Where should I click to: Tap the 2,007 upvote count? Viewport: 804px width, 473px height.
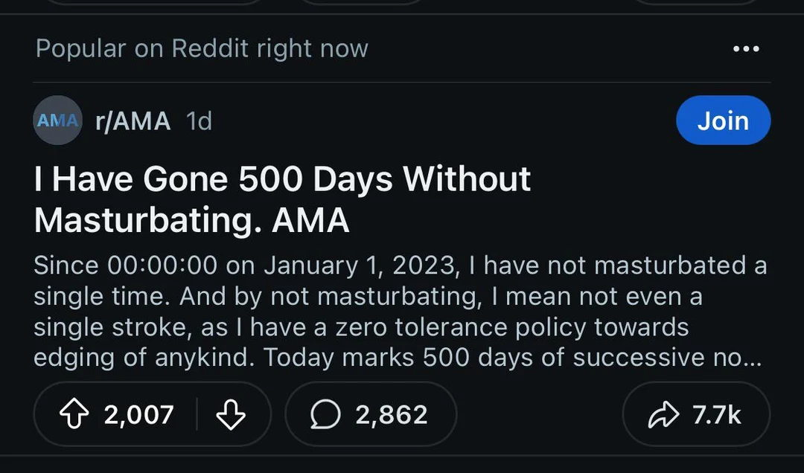coord(139,415)
